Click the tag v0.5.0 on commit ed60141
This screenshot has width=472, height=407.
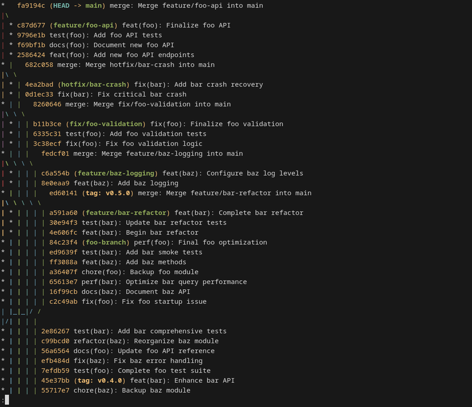tap(108, 193)
